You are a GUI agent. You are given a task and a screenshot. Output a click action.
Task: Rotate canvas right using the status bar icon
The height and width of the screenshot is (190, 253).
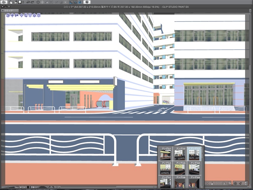pos(53,187)
